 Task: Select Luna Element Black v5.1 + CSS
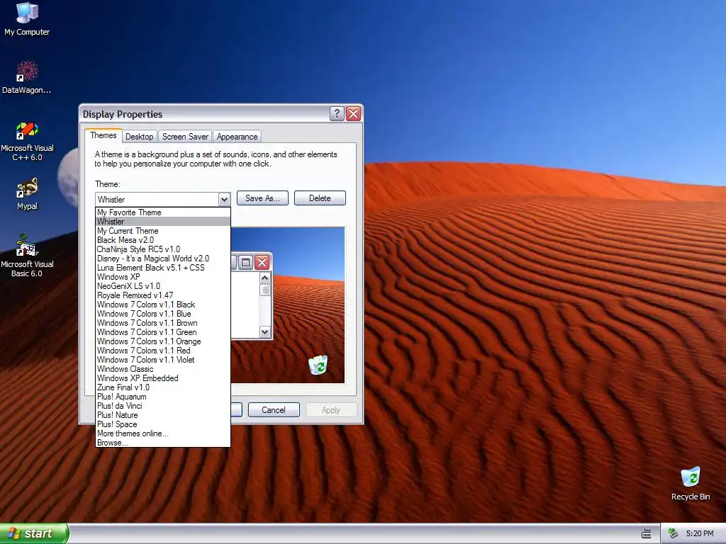163,268
